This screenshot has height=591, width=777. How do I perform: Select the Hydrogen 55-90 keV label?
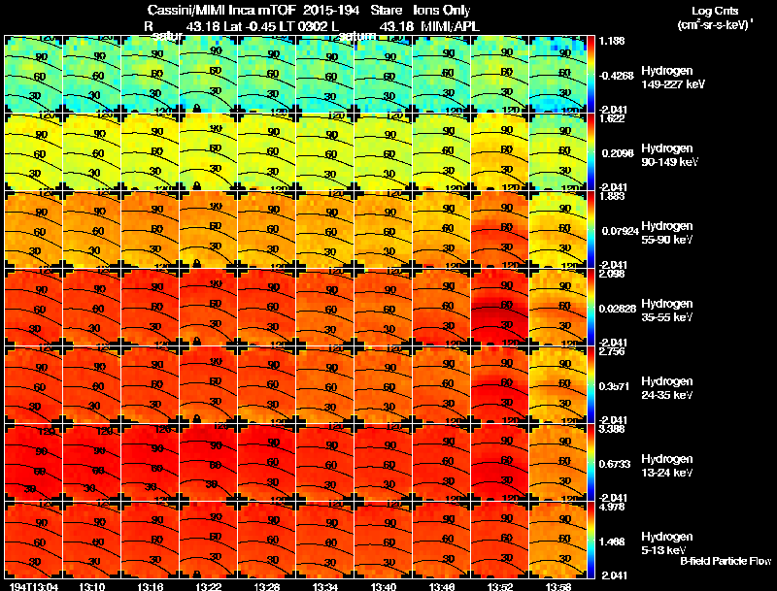coord(667,233)
